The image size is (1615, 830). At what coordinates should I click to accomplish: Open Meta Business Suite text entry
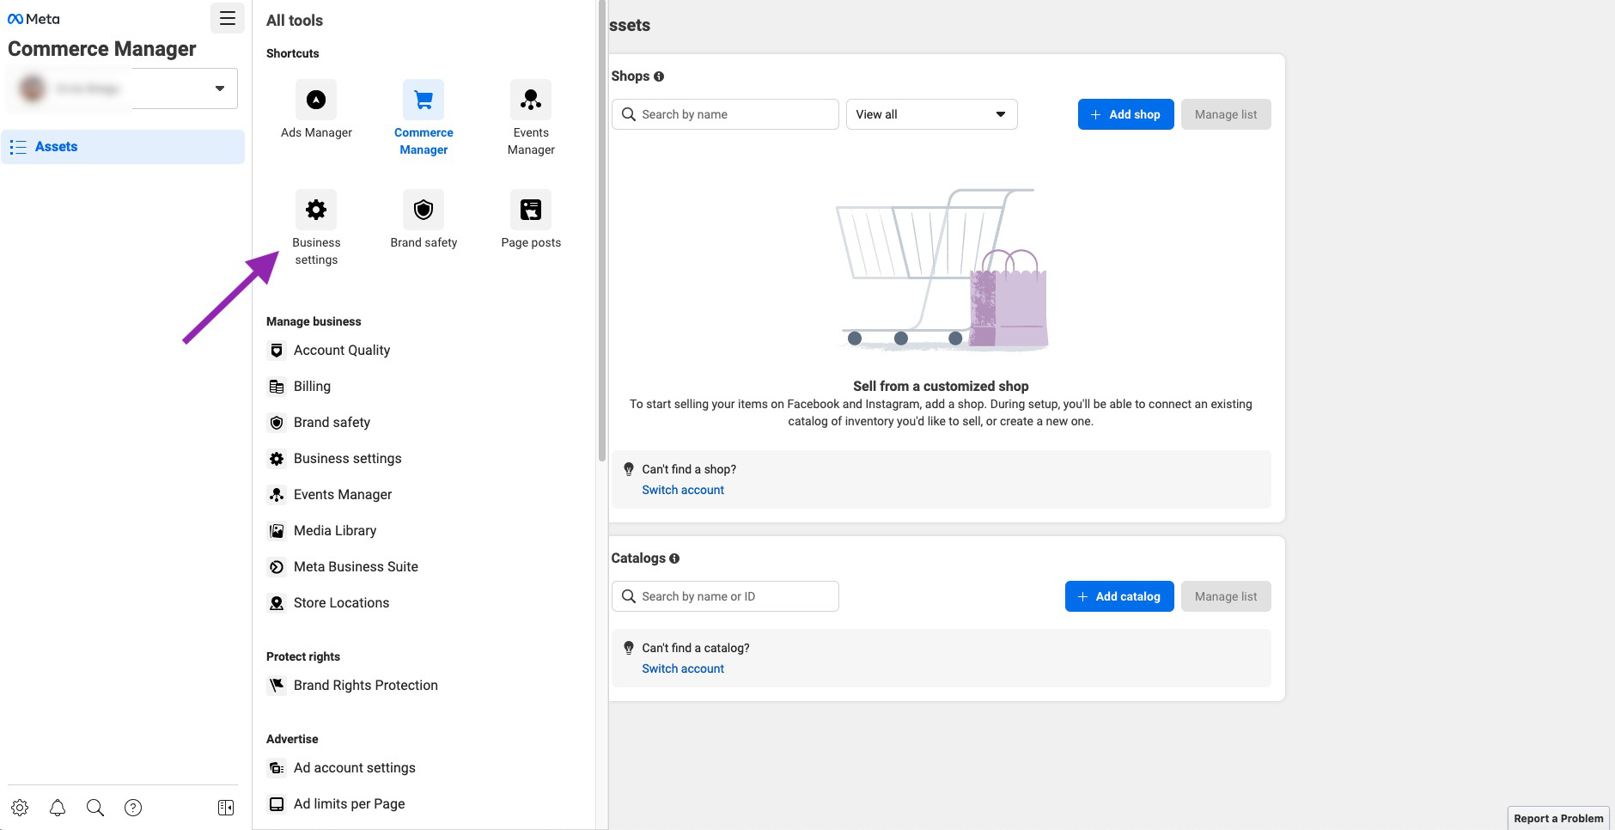(356, 567)
